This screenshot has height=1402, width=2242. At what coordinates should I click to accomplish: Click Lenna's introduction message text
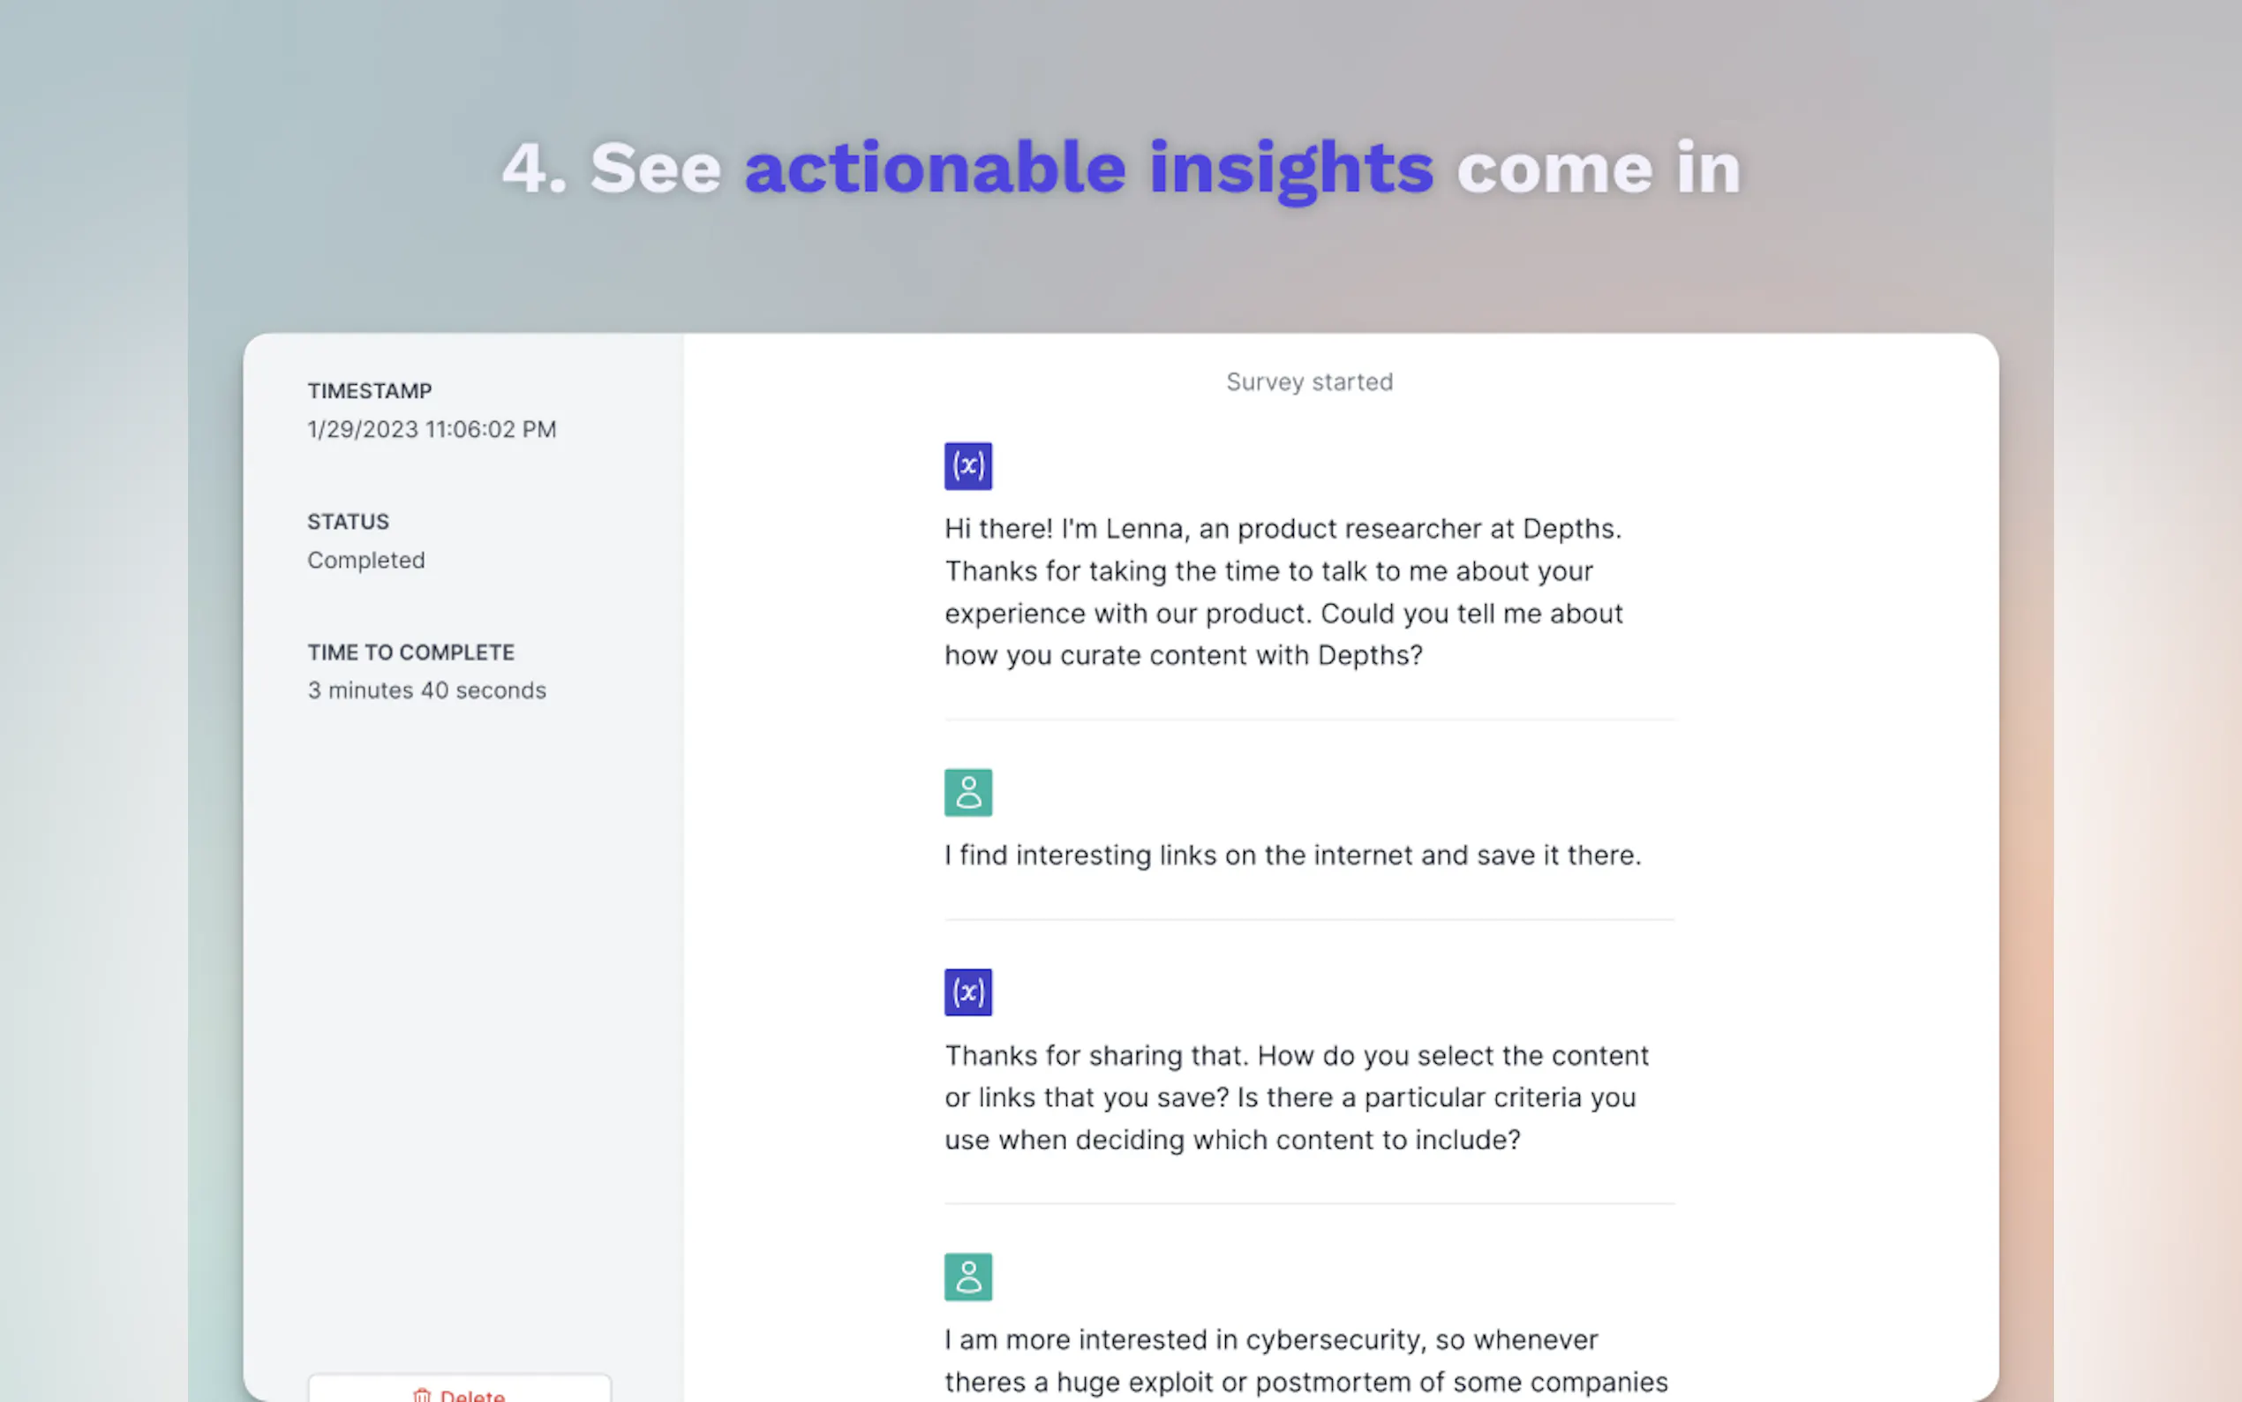pyautogui.click(x=1283, y=592)
